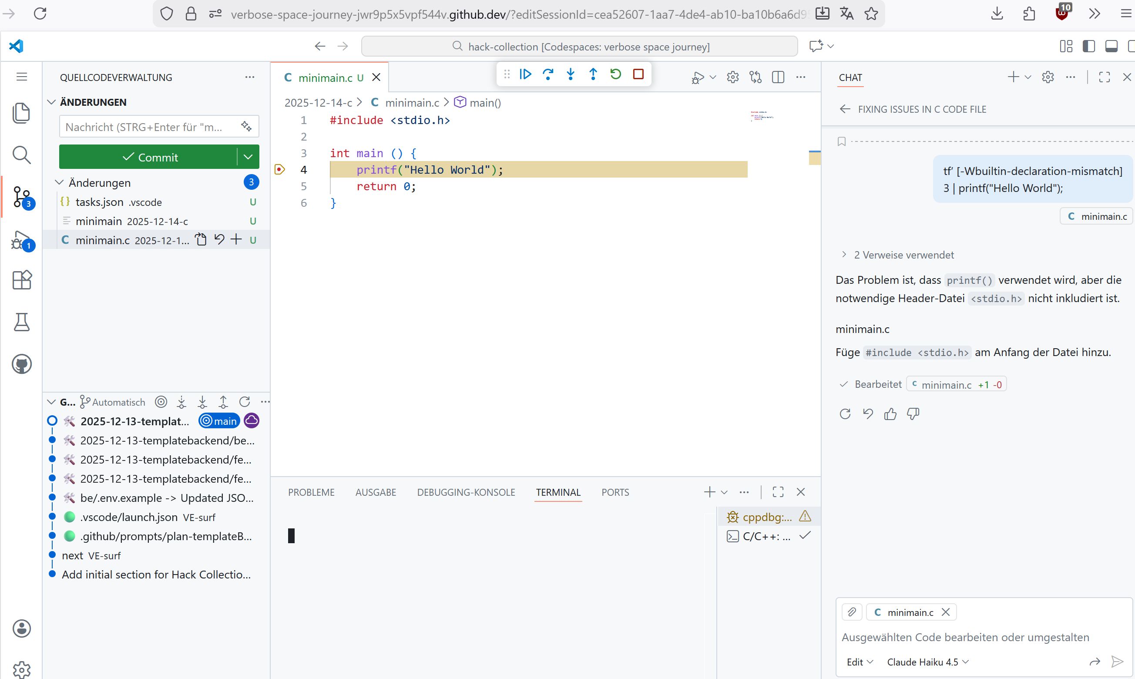Open the GitHub panel in activity bar
Image resolution: width=1135 pixels, height=679 pixels.
coord(21,364)
